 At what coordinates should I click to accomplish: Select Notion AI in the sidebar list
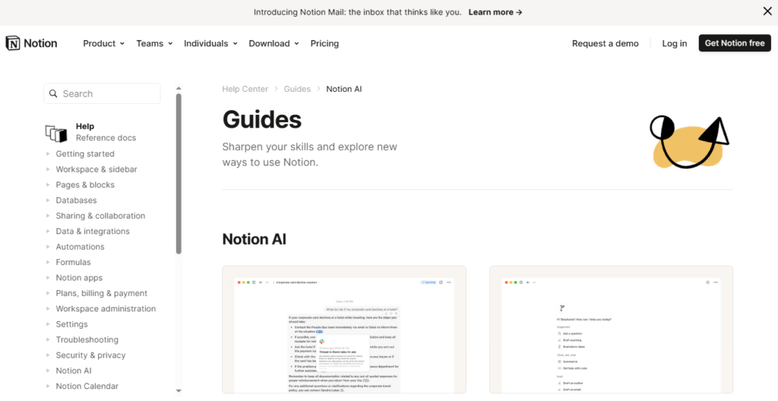pos(74,370)
